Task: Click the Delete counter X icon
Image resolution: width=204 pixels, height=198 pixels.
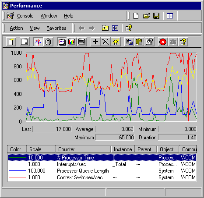Action: (x=106, y=42)
